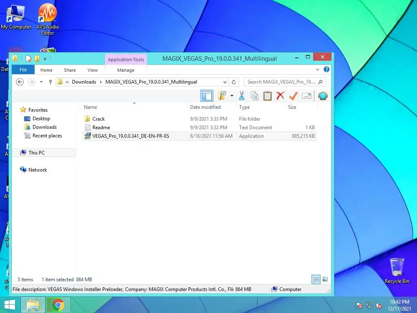Open Desktop in the navigation pane

(x=41, y=119)
